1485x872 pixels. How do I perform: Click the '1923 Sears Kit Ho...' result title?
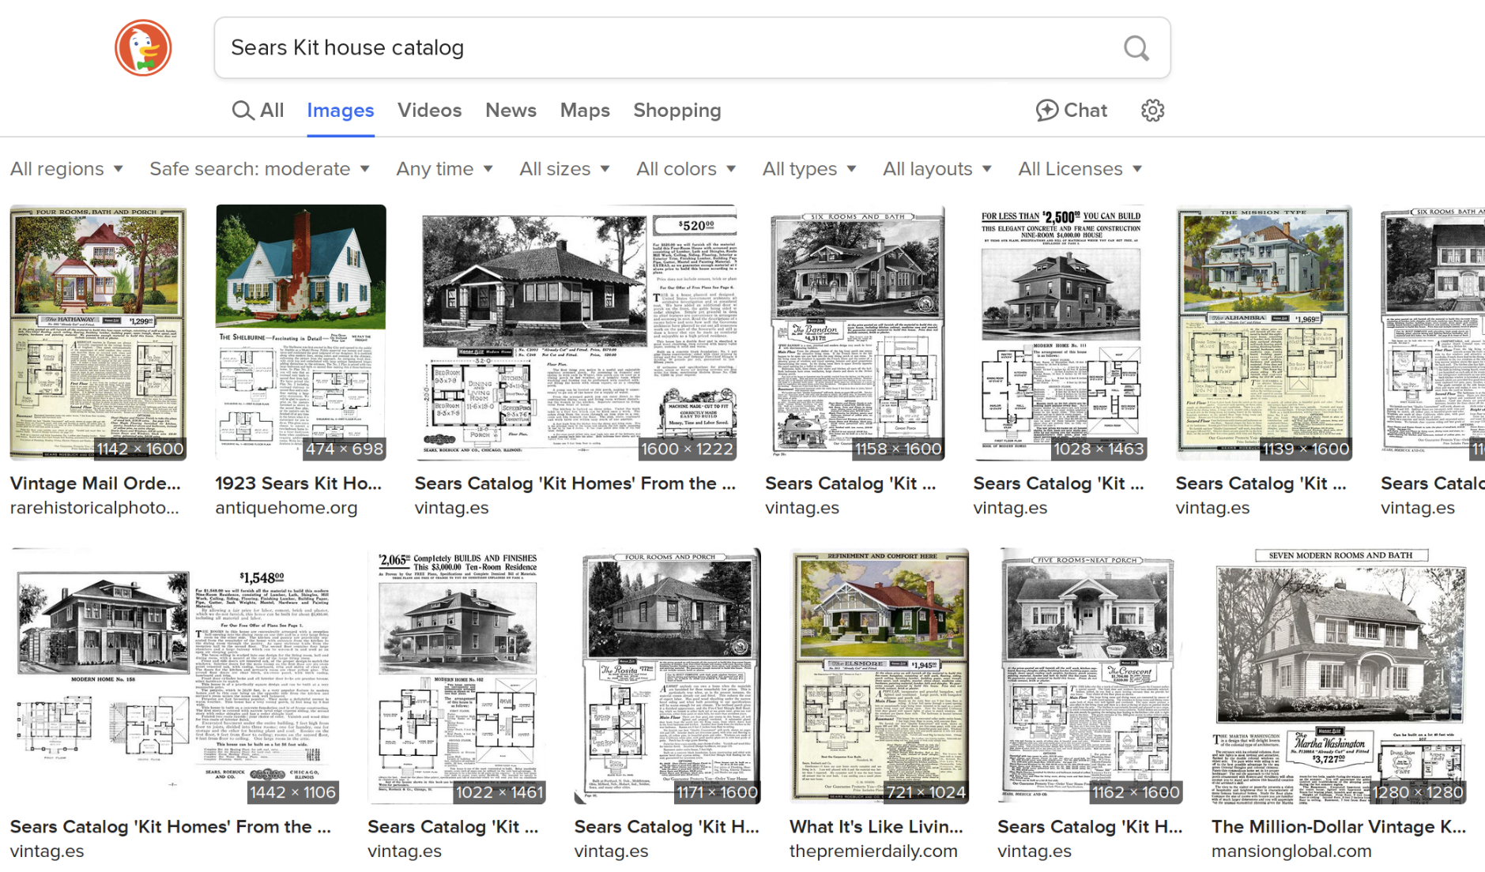pyautogui.click(x=298, y=483)
